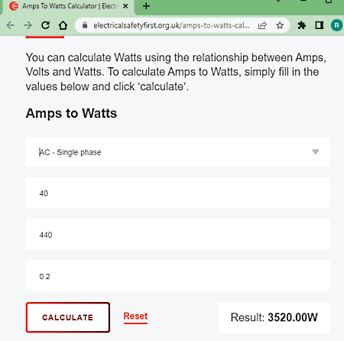The height and width of the screenshot is (341, 344).
Task: Click the dropdown arrow for current type
Action: point(316,152)
